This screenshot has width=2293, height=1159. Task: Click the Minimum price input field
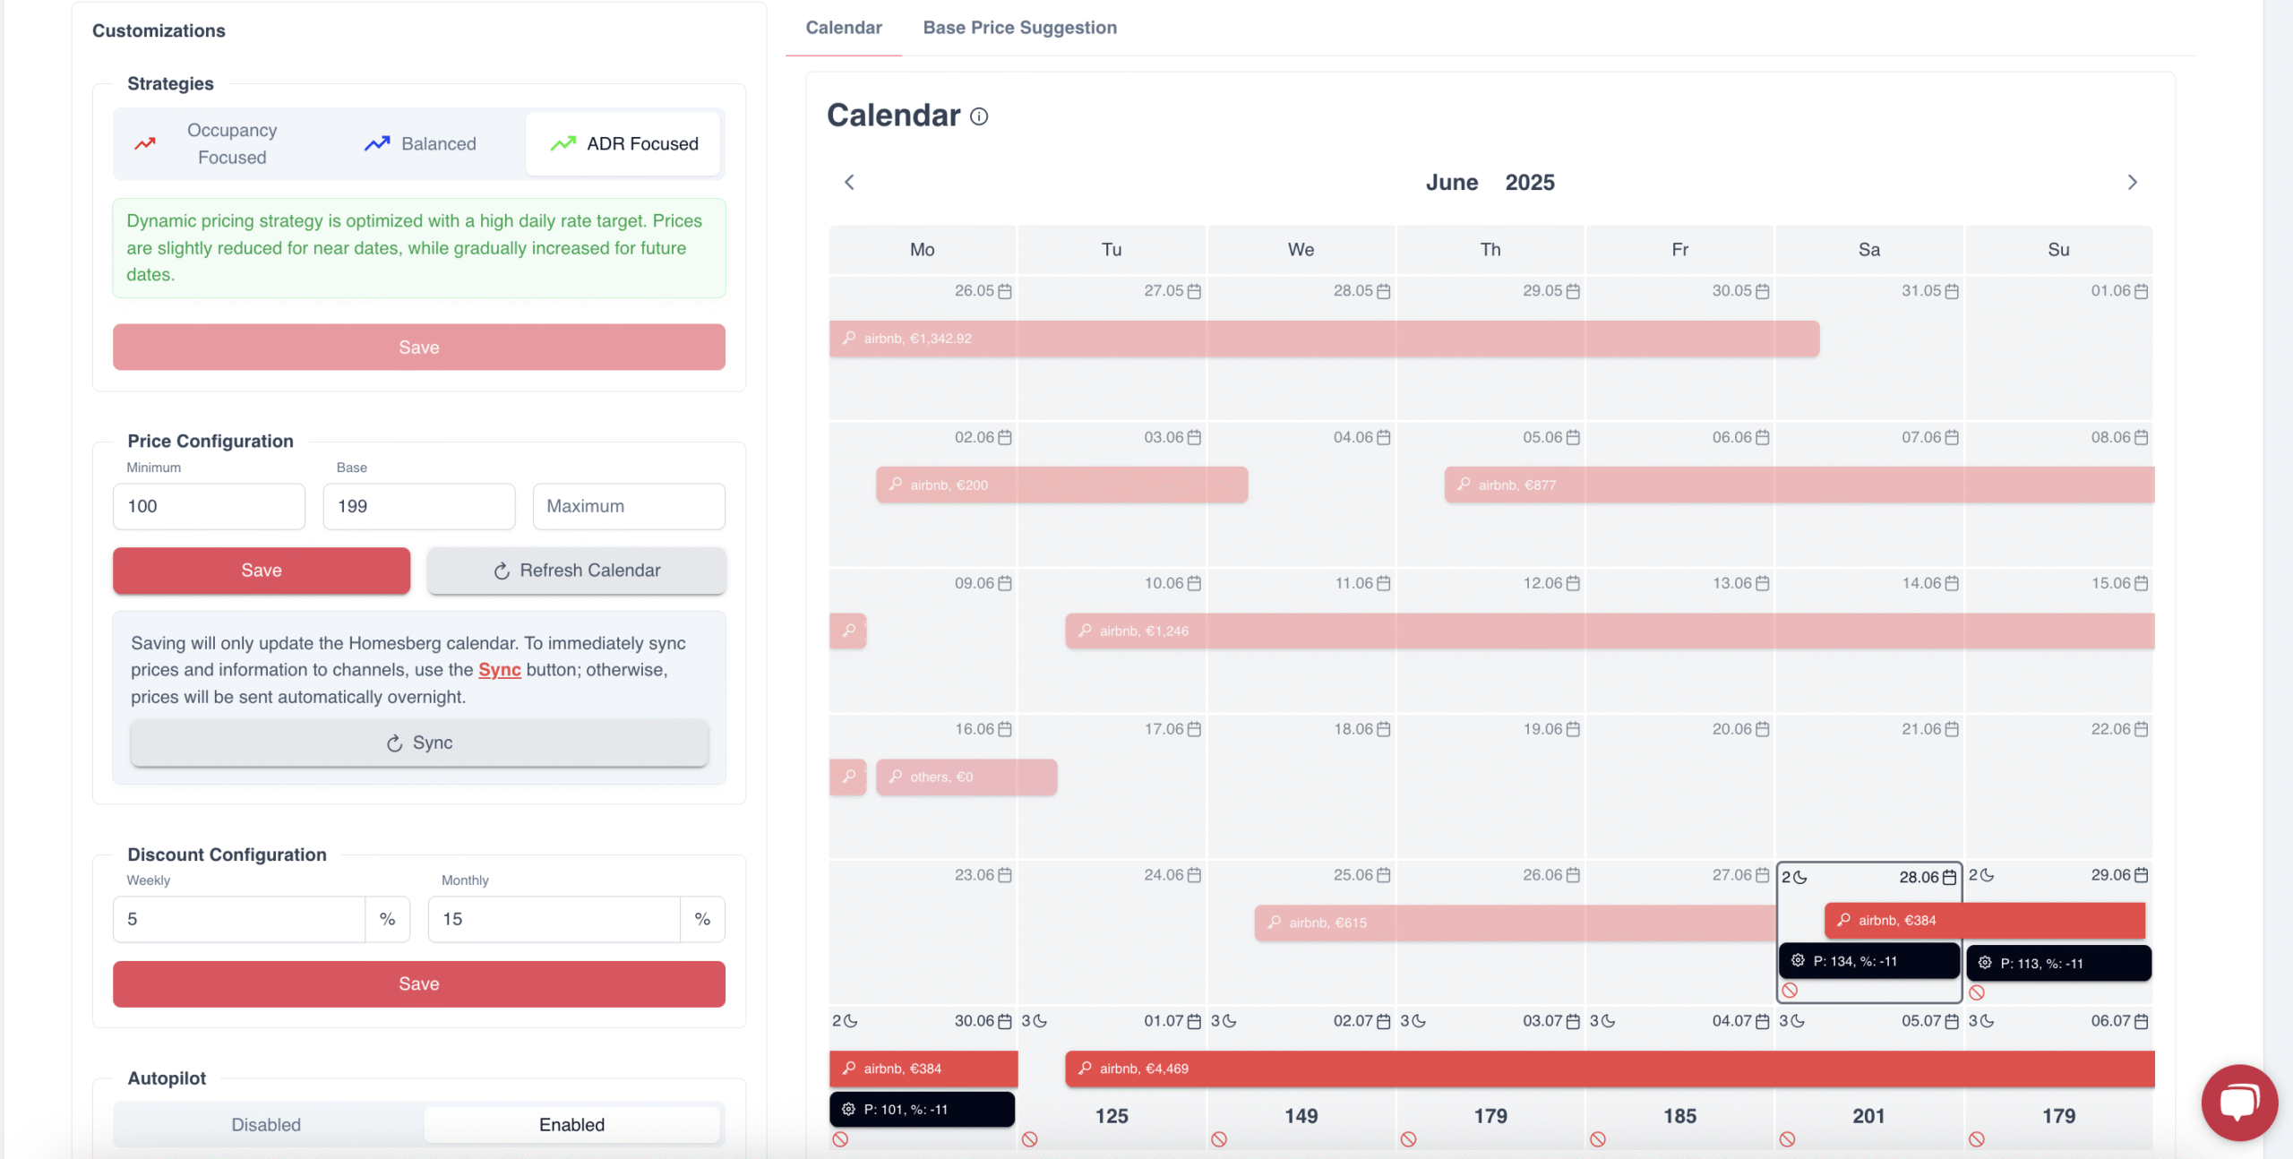coord(208,506)
